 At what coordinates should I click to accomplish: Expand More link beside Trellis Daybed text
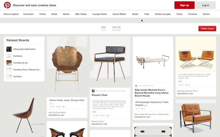pyautogui.click(x=145, y=105)
